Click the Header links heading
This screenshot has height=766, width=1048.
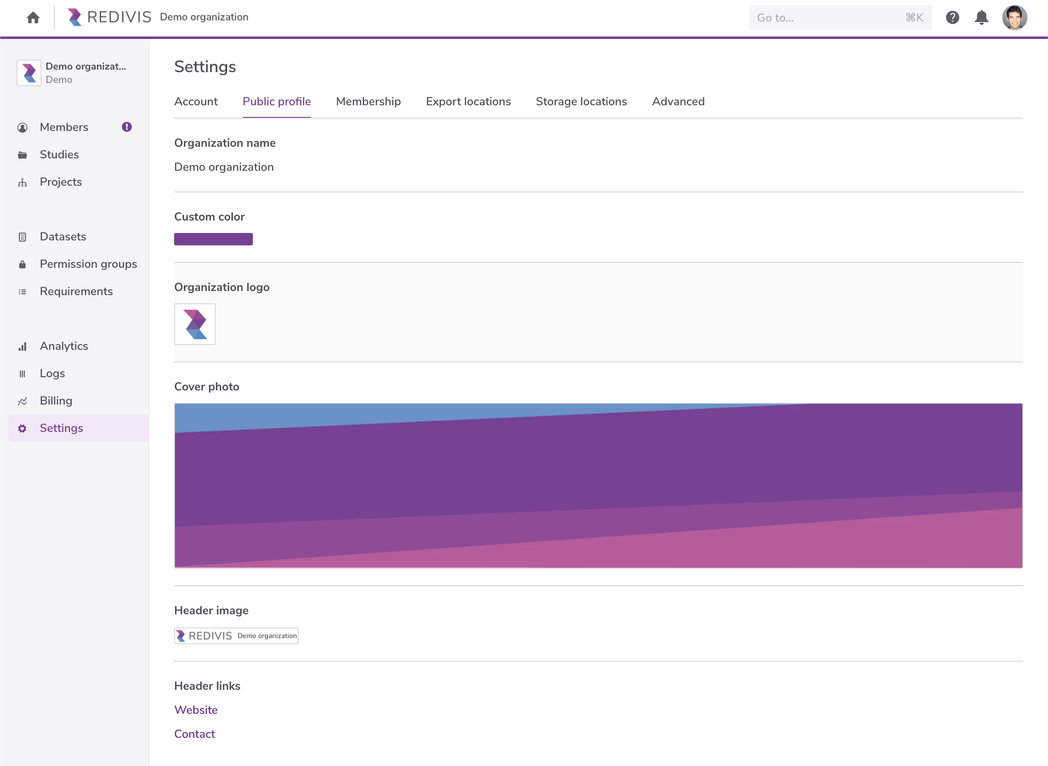pyautogui.click(x=207, y=686)
